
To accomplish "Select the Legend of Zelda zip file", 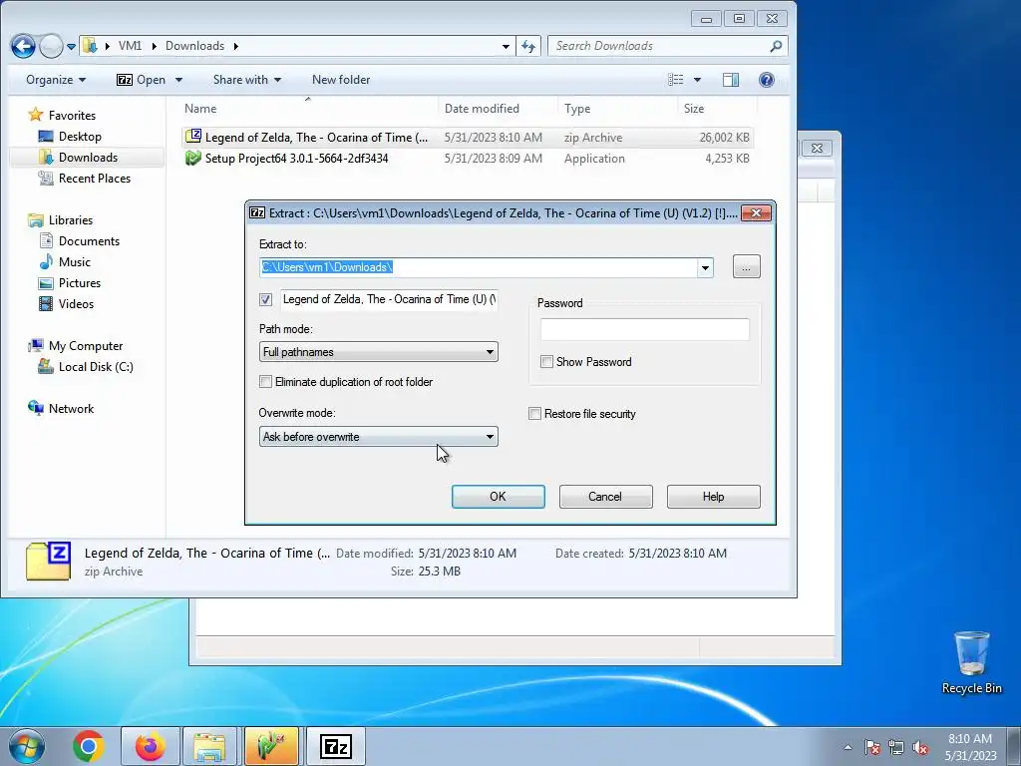I will 467,138.
